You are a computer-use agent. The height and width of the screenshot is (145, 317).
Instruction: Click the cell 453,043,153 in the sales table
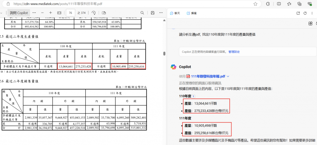(77, 118)
